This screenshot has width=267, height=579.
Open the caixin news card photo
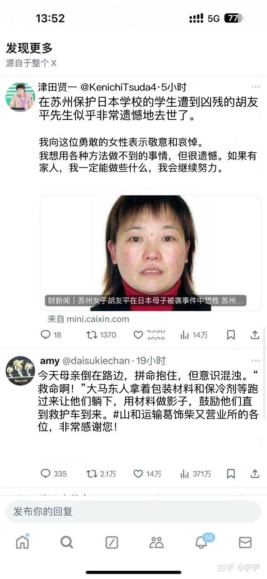[150, 253]
